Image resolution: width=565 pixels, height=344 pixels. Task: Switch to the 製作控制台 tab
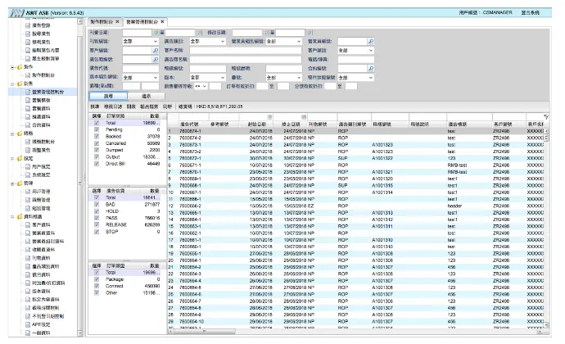click(x=102, y=21)
